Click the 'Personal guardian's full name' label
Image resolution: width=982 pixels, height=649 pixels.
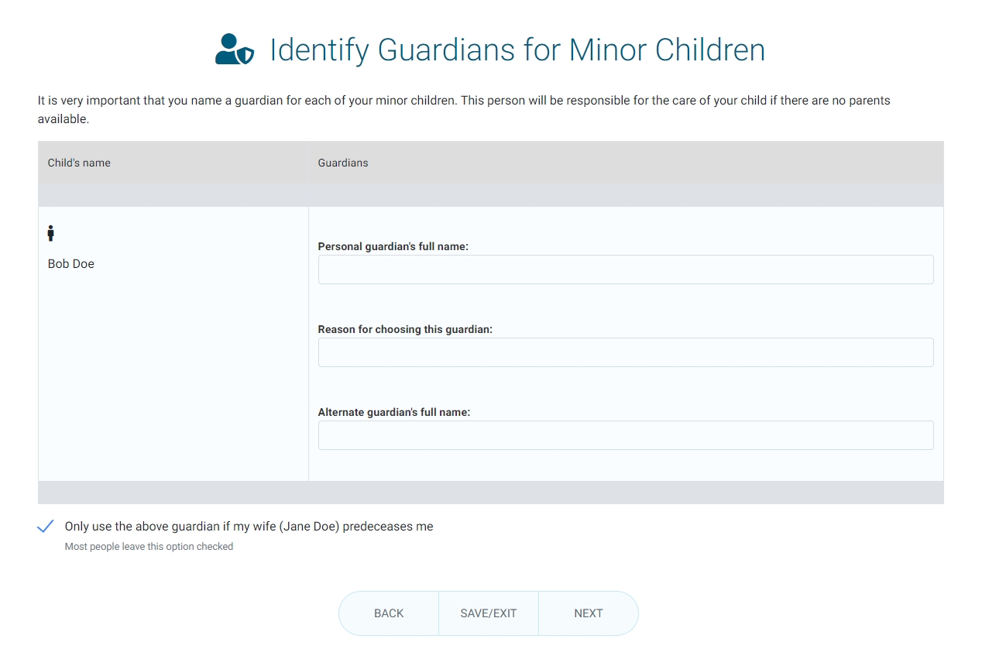393,246
